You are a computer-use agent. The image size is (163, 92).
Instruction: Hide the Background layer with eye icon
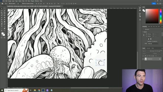click(143, 59)
